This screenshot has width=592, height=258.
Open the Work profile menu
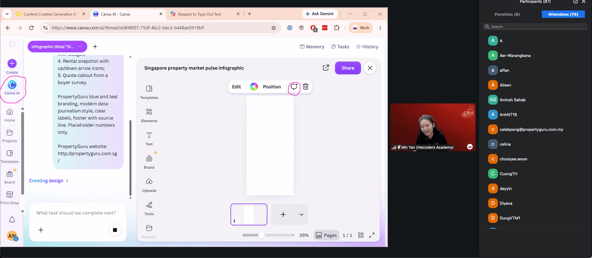(x=361, y=28)
